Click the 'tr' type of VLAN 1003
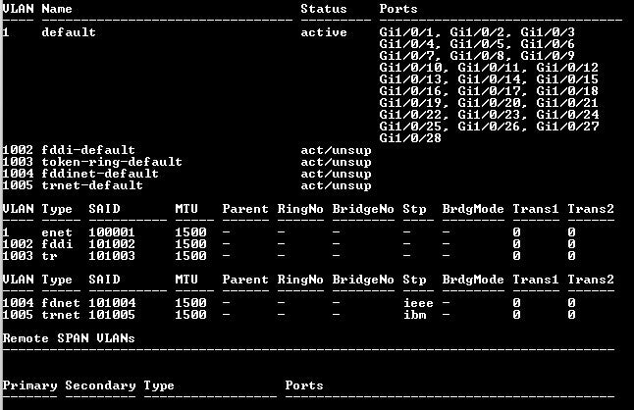 tap(49, 256)
